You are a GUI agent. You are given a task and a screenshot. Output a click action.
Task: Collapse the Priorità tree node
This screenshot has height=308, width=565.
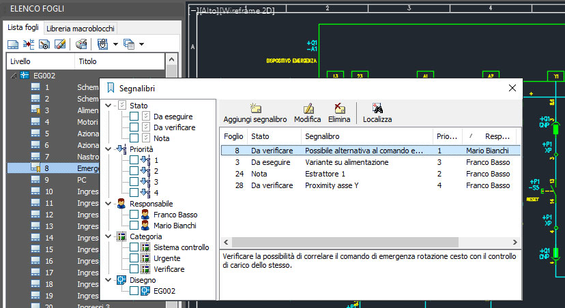tap(107, 149)
